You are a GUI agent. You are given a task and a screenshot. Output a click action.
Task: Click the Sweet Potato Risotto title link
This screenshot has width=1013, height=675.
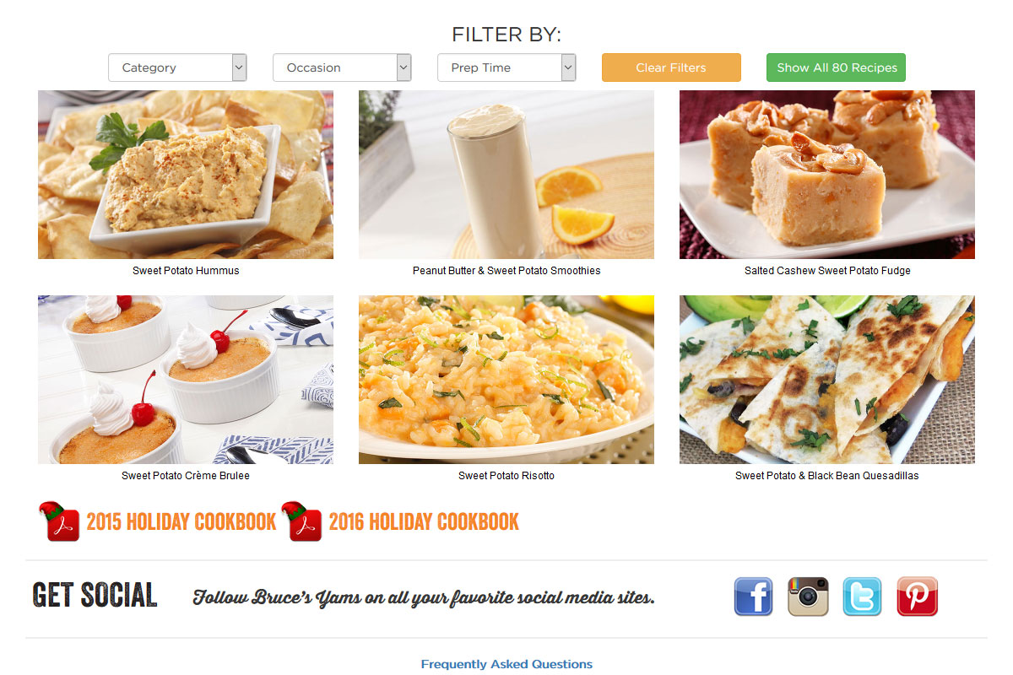tap(506, 476)
